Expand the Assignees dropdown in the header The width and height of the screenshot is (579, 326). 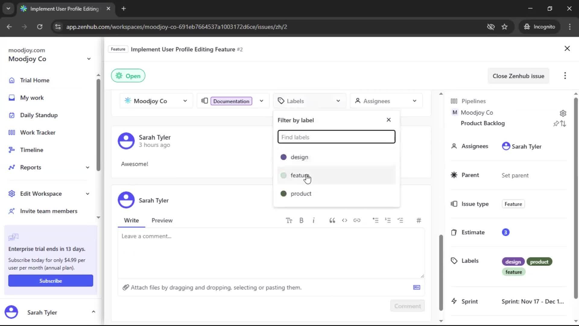415,101
